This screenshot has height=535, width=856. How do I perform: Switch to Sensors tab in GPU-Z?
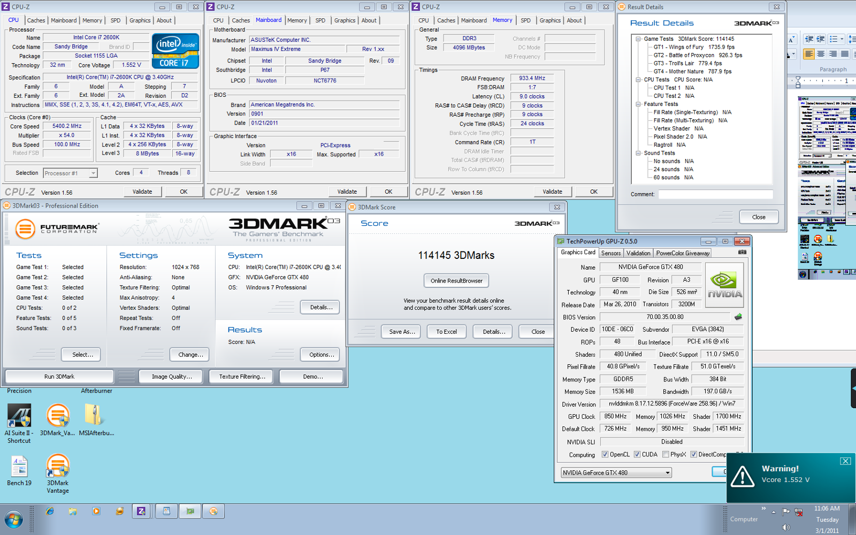(611, 253)
